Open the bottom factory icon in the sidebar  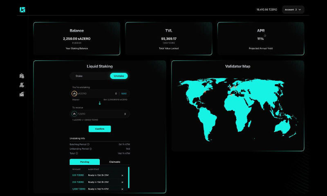(x=22, y=94)
